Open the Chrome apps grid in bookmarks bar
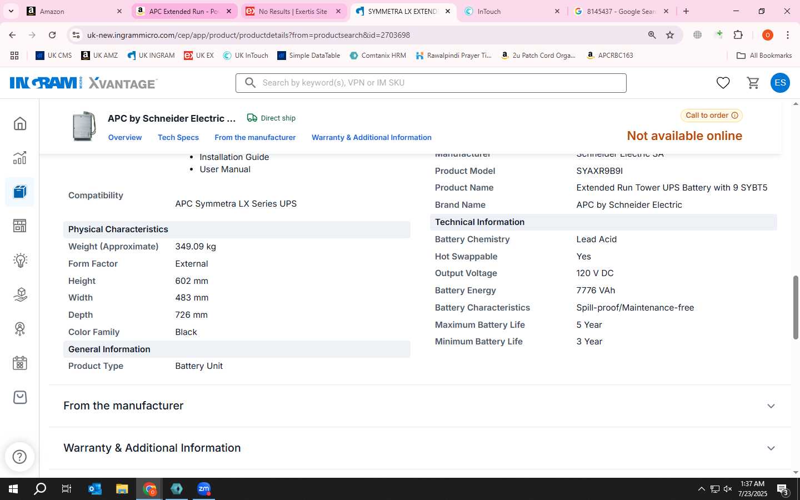 pos(14,56)
